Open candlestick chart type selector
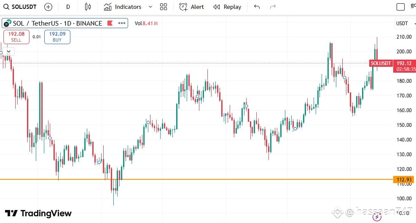This screenshot has width=416, height=223. pos(88,7)
